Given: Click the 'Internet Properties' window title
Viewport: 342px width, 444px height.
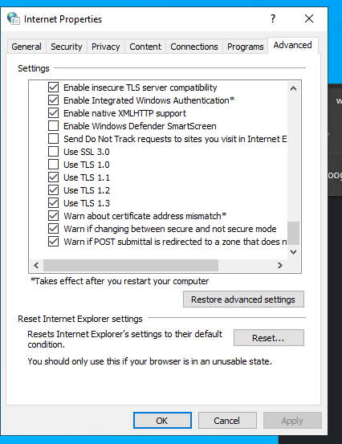Looking at the screenshot, I should click(x=63, y=19).
